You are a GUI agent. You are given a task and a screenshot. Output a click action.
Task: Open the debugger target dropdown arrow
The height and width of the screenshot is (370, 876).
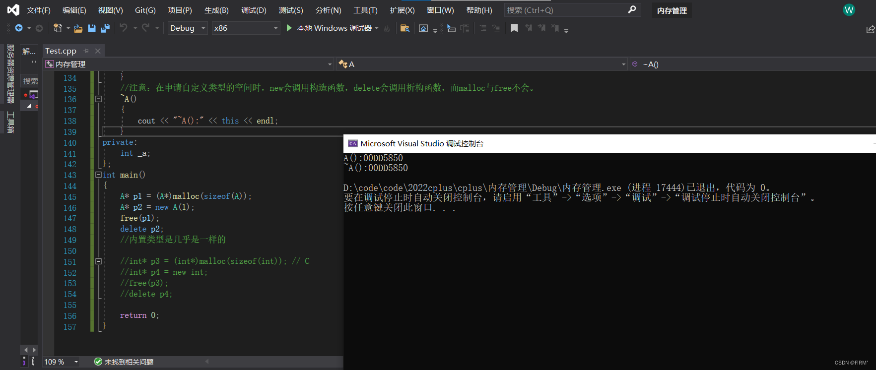pyautogui.click(x=377, y=28)
